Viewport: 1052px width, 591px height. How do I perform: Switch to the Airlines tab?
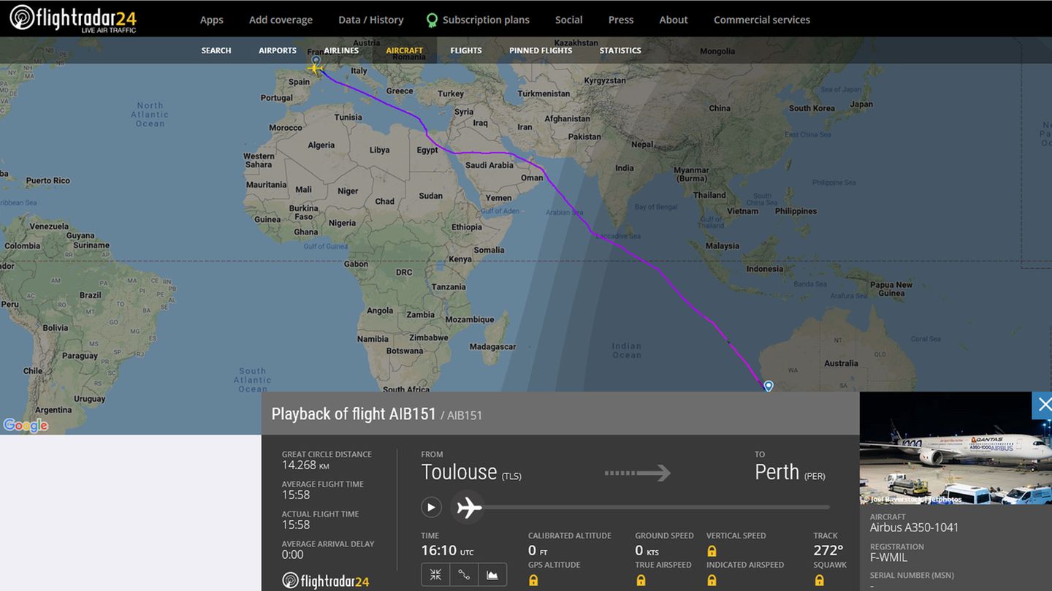pos(341,50)
